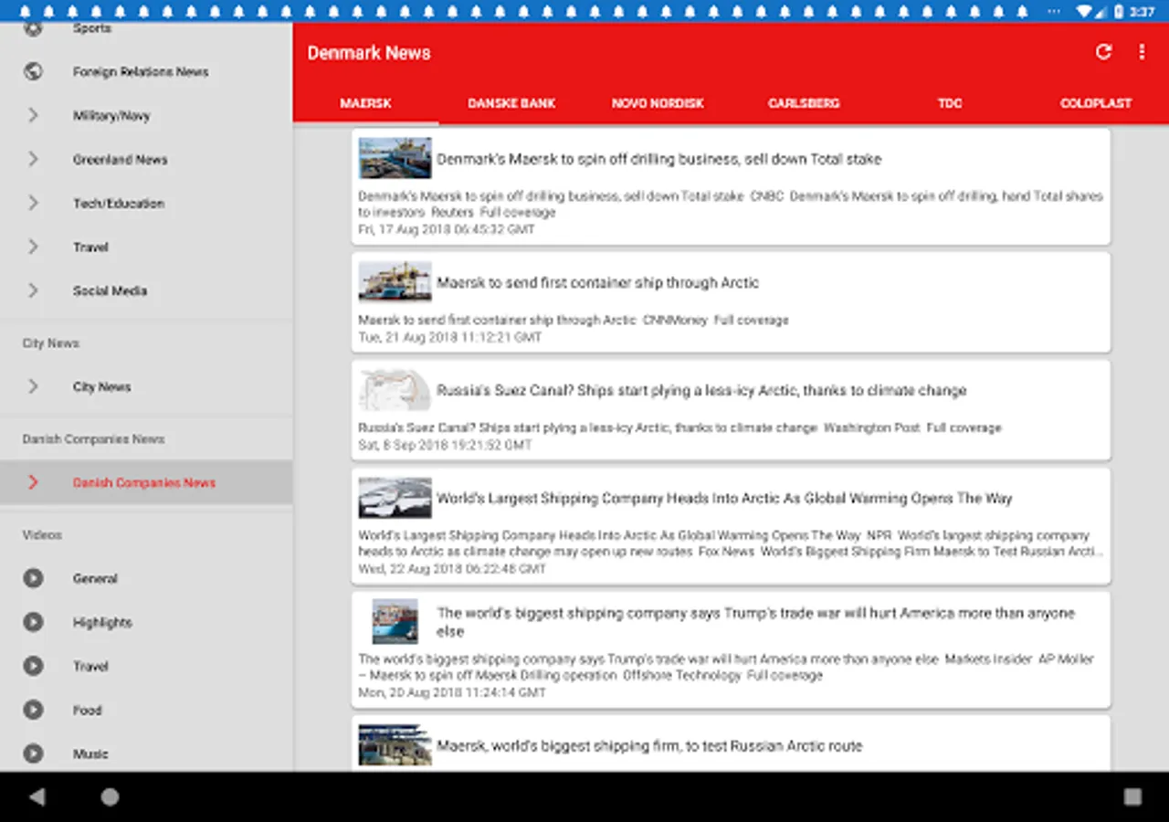Image resolution: width=1169 pixels, height=822 pixels.
Task: Open City News item in sidebar
Action: click(x=146, y=386)
